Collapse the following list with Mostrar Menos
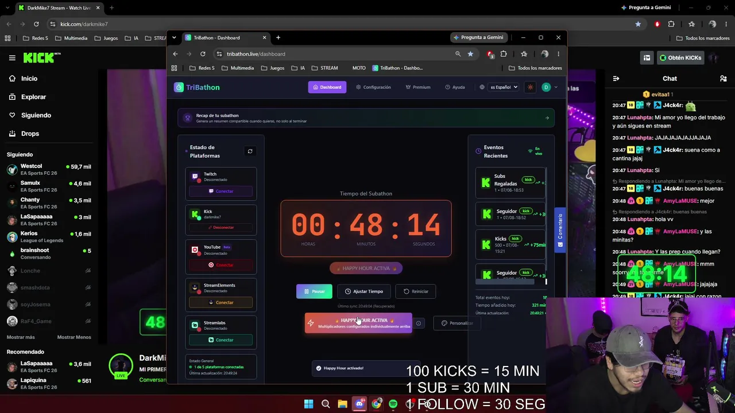Viewport: 735px width, 413px height. 74,337
